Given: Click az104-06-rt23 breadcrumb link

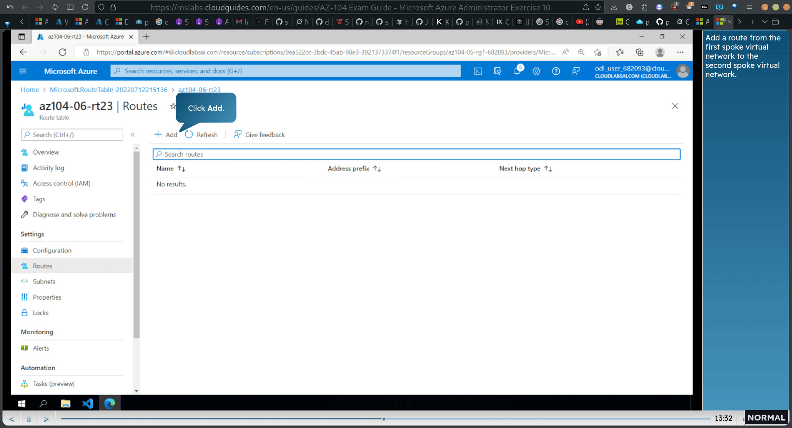Looking at the screenshot, I should (x=199, y=90).
